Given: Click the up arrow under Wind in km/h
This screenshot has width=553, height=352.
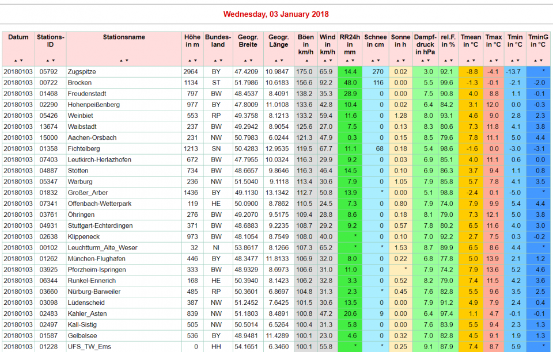Looking at the screenshot, I should (x=324, y=60).
